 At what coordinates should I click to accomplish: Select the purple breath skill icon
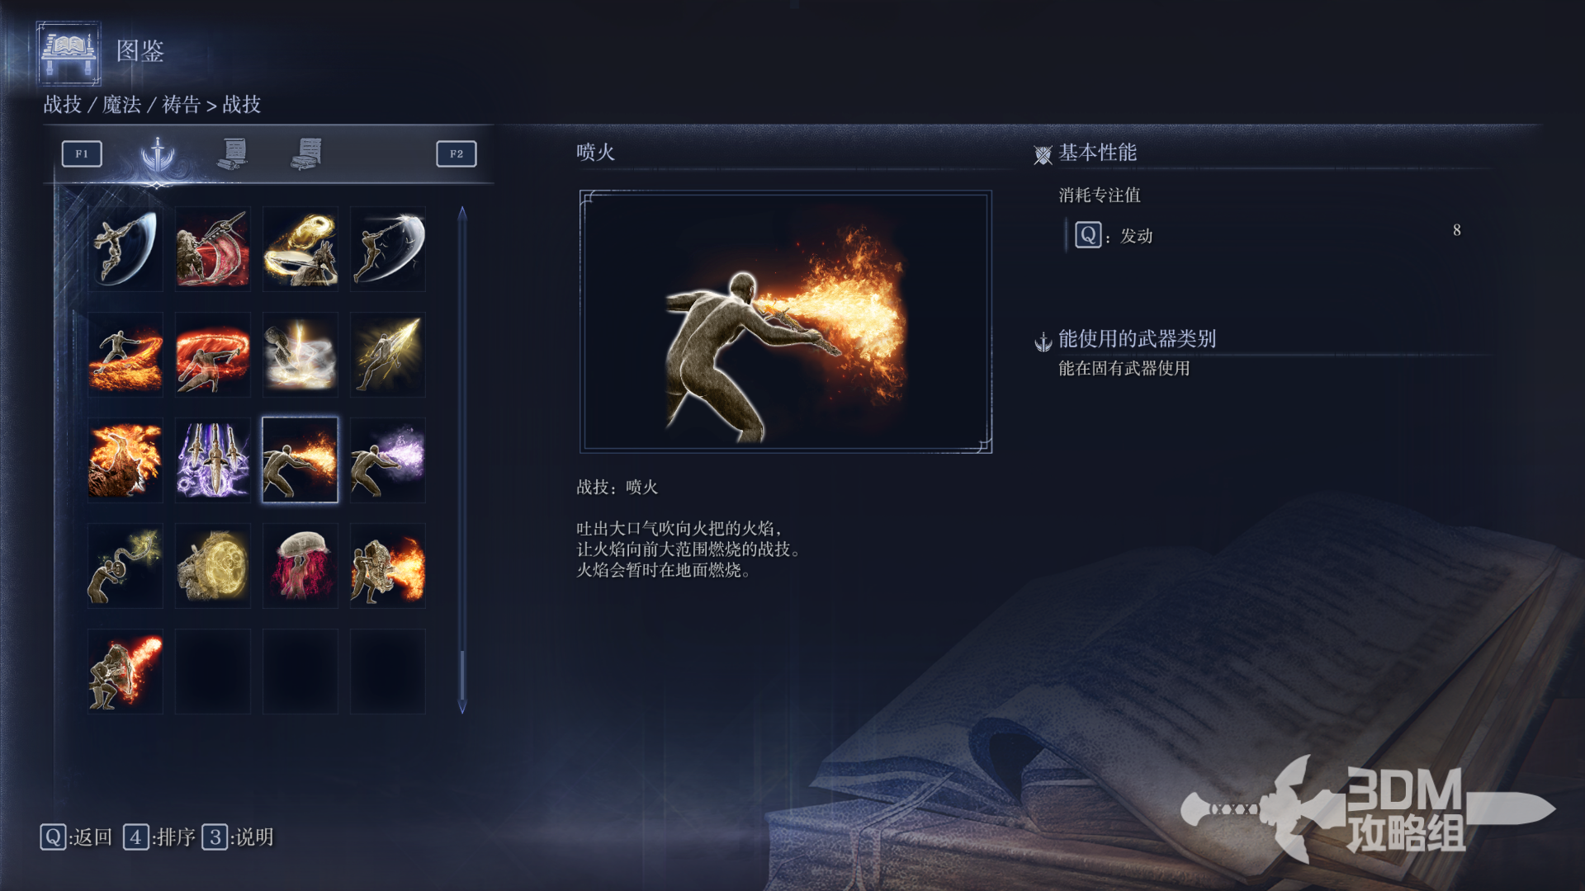click(388, 460)
